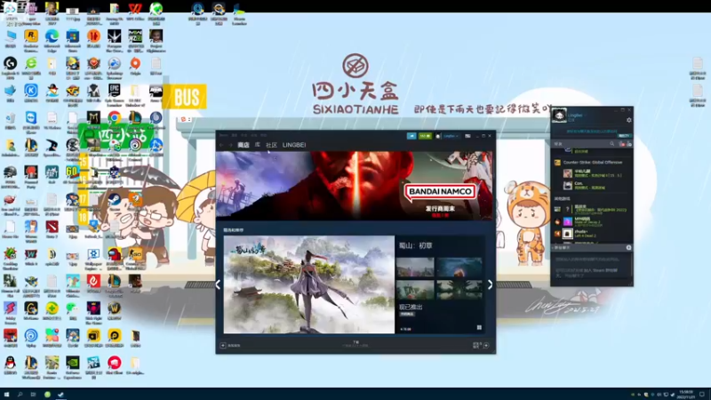Select the QQ penguin icon at bottom-left desktop
This screenshot has width=711, height=400.
(10, 365)
